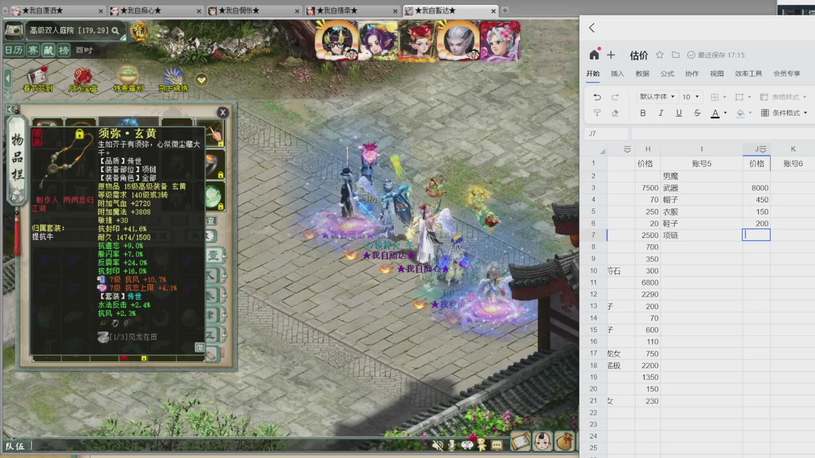Screen dimensions: 815x458
Task: Click the format painter icon
Action: [x=597, y=113]
